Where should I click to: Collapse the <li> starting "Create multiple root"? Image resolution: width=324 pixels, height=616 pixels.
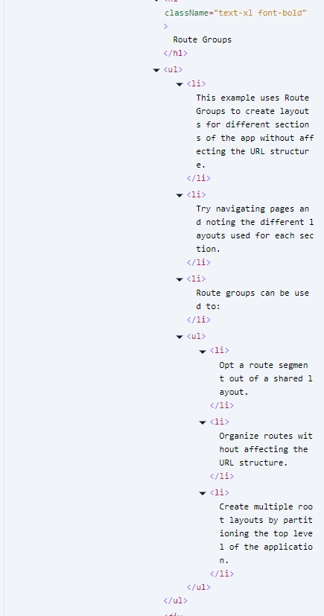coord(203,493)
